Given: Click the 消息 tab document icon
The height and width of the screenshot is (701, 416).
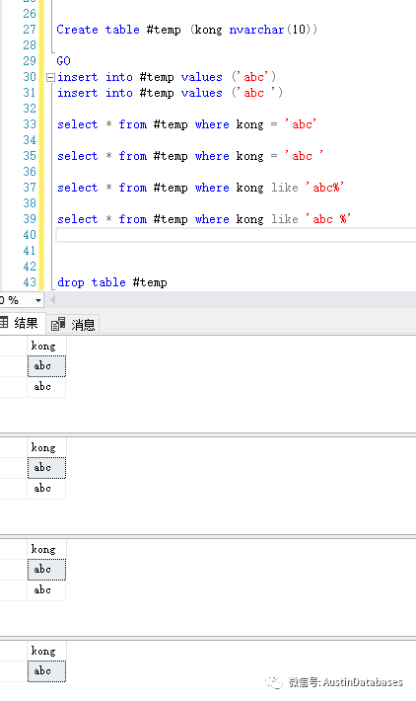Looking at the screenshot, I should [58, 324].
